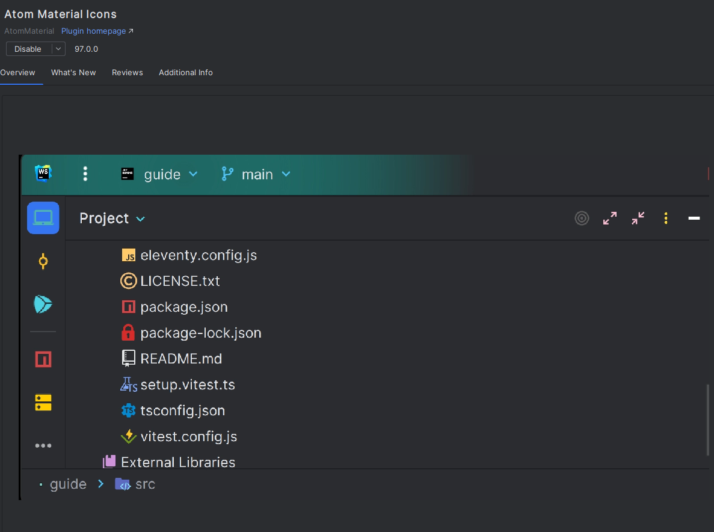Open the Commit tool window icon

(43, 261)
